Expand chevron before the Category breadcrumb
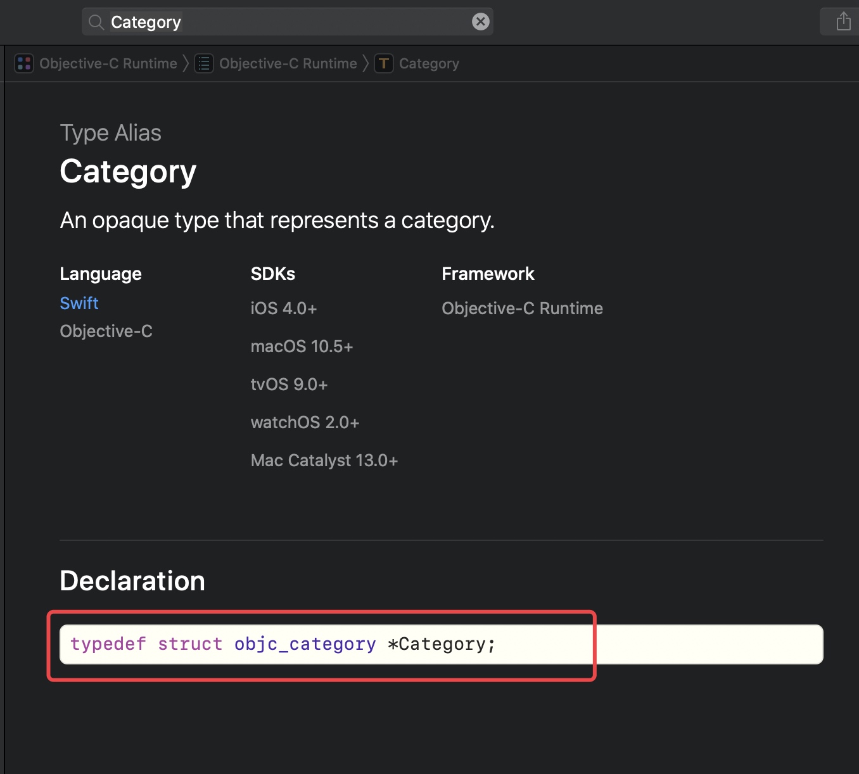This screenshot has width=859, height=774. (x=366, y=63)
